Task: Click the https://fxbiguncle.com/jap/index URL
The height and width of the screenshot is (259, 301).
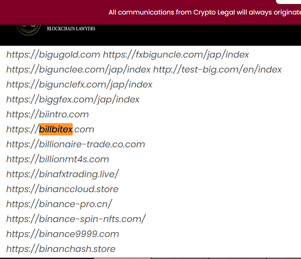Action: pyautogui.click(x=176, y=55)
